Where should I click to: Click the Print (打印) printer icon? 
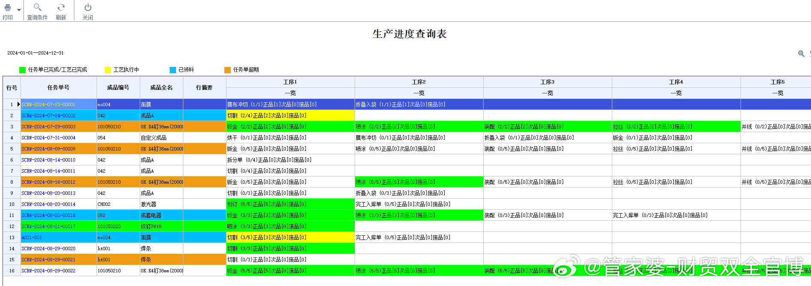point(7,8)
